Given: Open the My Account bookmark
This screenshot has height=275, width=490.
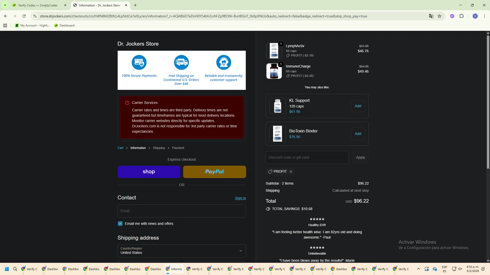Looking at the screenshot, I should (x=32, y=25).
